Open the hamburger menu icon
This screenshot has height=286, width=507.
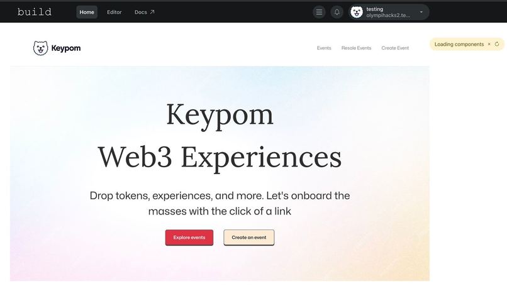(319, 13)
